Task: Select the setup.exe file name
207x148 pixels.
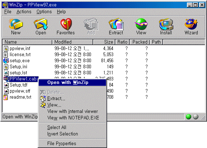Action: coord(20,61)
